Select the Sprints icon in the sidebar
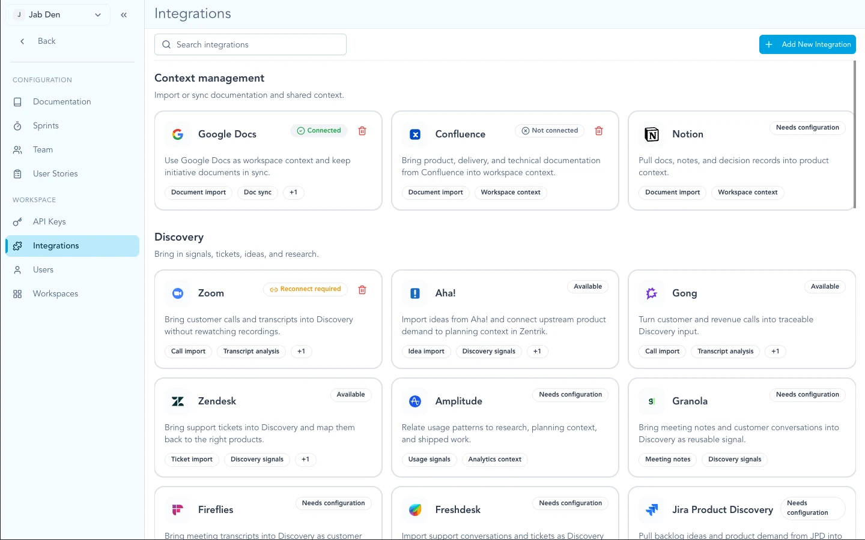Screen dimensions: 865x540 point(17,125)
